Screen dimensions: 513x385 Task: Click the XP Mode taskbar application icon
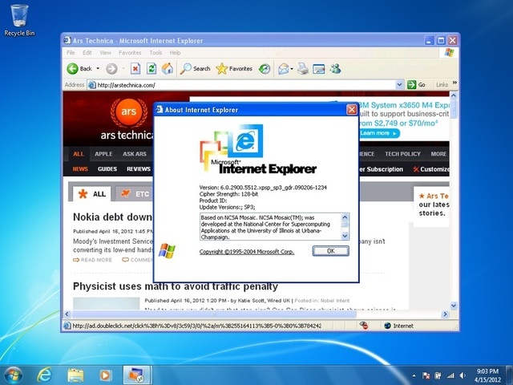tap(137, 375)
